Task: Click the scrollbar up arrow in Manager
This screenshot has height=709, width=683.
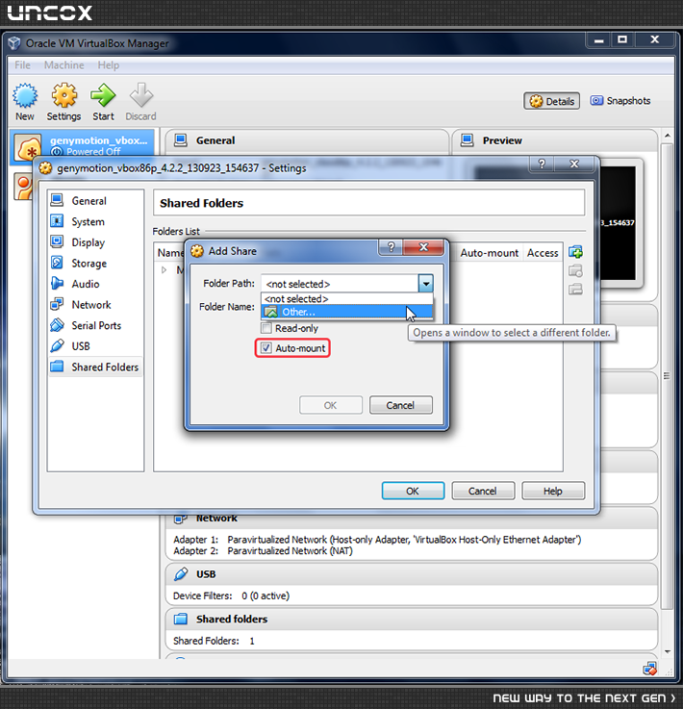Action: click(x=668, y=136)
